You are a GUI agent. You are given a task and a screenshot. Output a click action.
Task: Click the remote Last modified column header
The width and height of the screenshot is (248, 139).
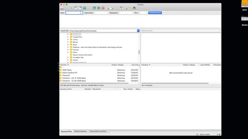205,65
